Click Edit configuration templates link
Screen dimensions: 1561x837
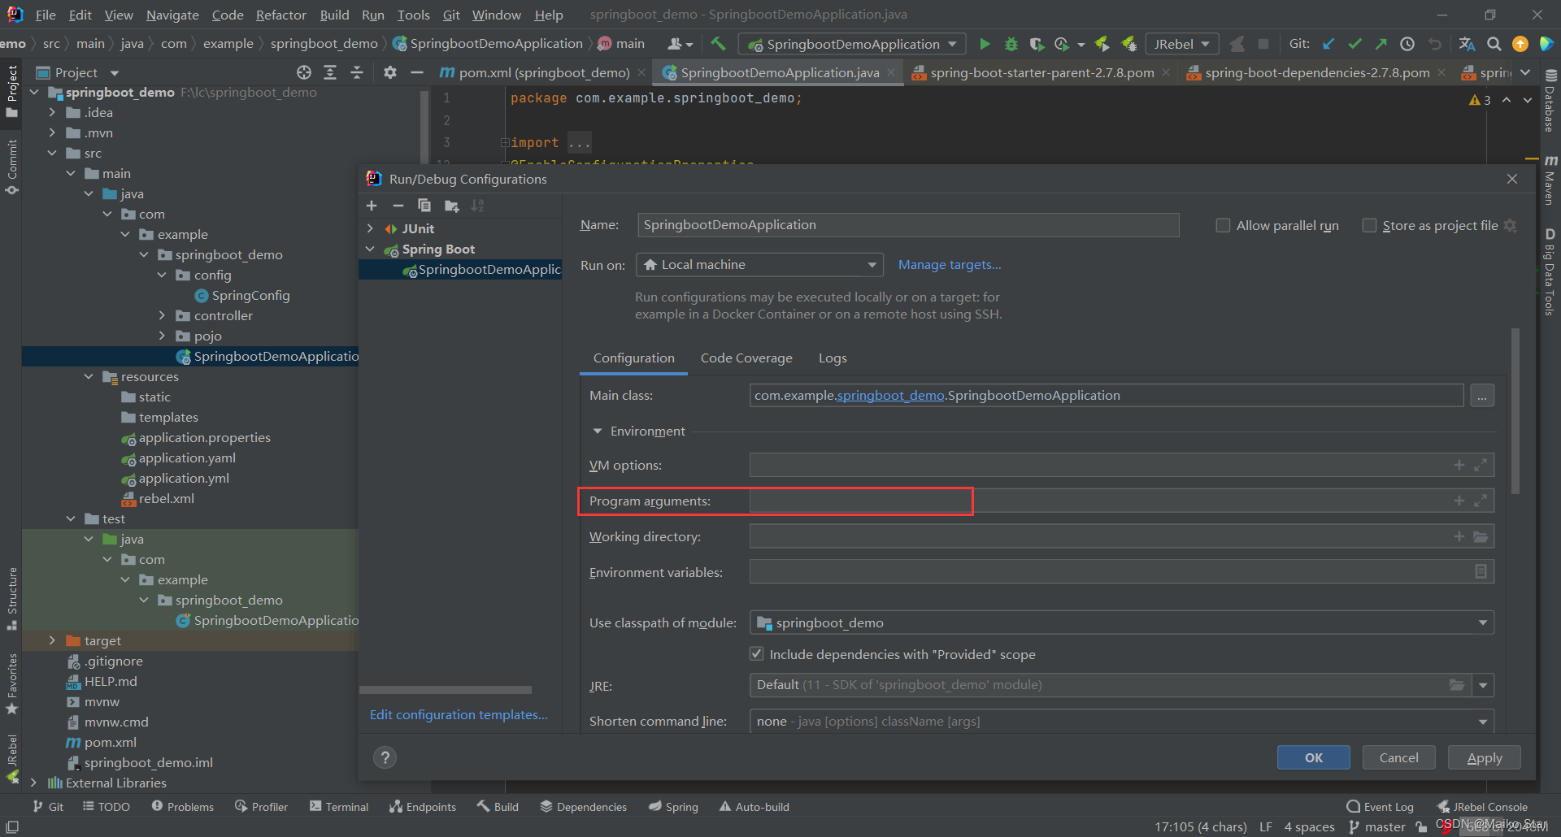pos(459,714)
